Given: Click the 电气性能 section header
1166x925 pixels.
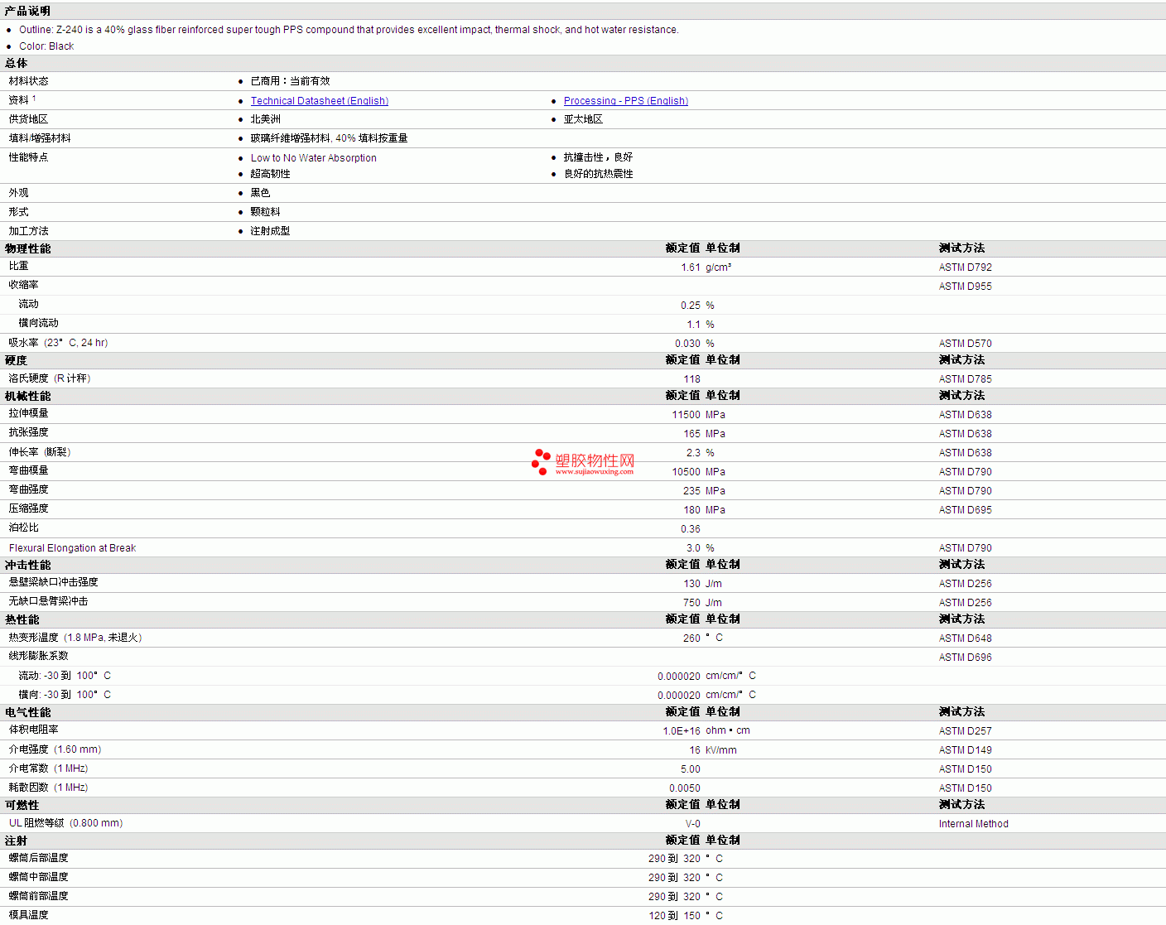Looking at the screenshot, I should [x=27, y=712].
